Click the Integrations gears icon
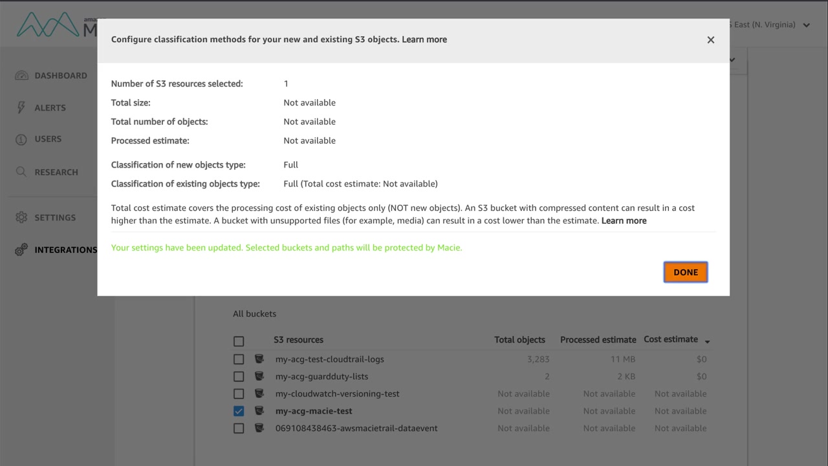Viewport: 828px width, 466px height. [21, 250]
